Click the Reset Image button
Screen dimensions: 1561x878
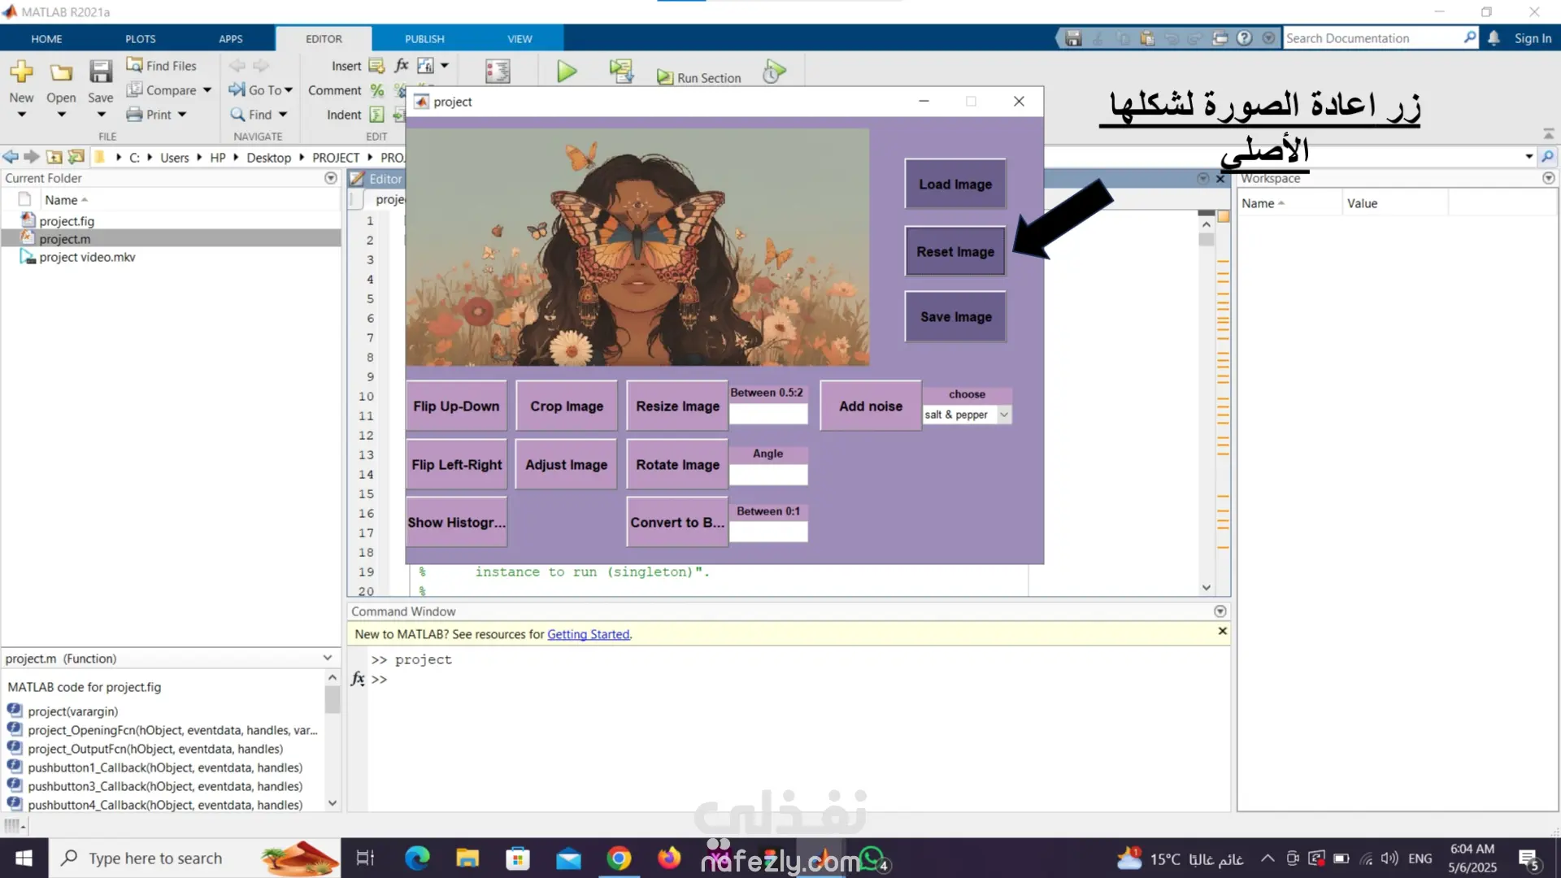(x=955, y=252)
